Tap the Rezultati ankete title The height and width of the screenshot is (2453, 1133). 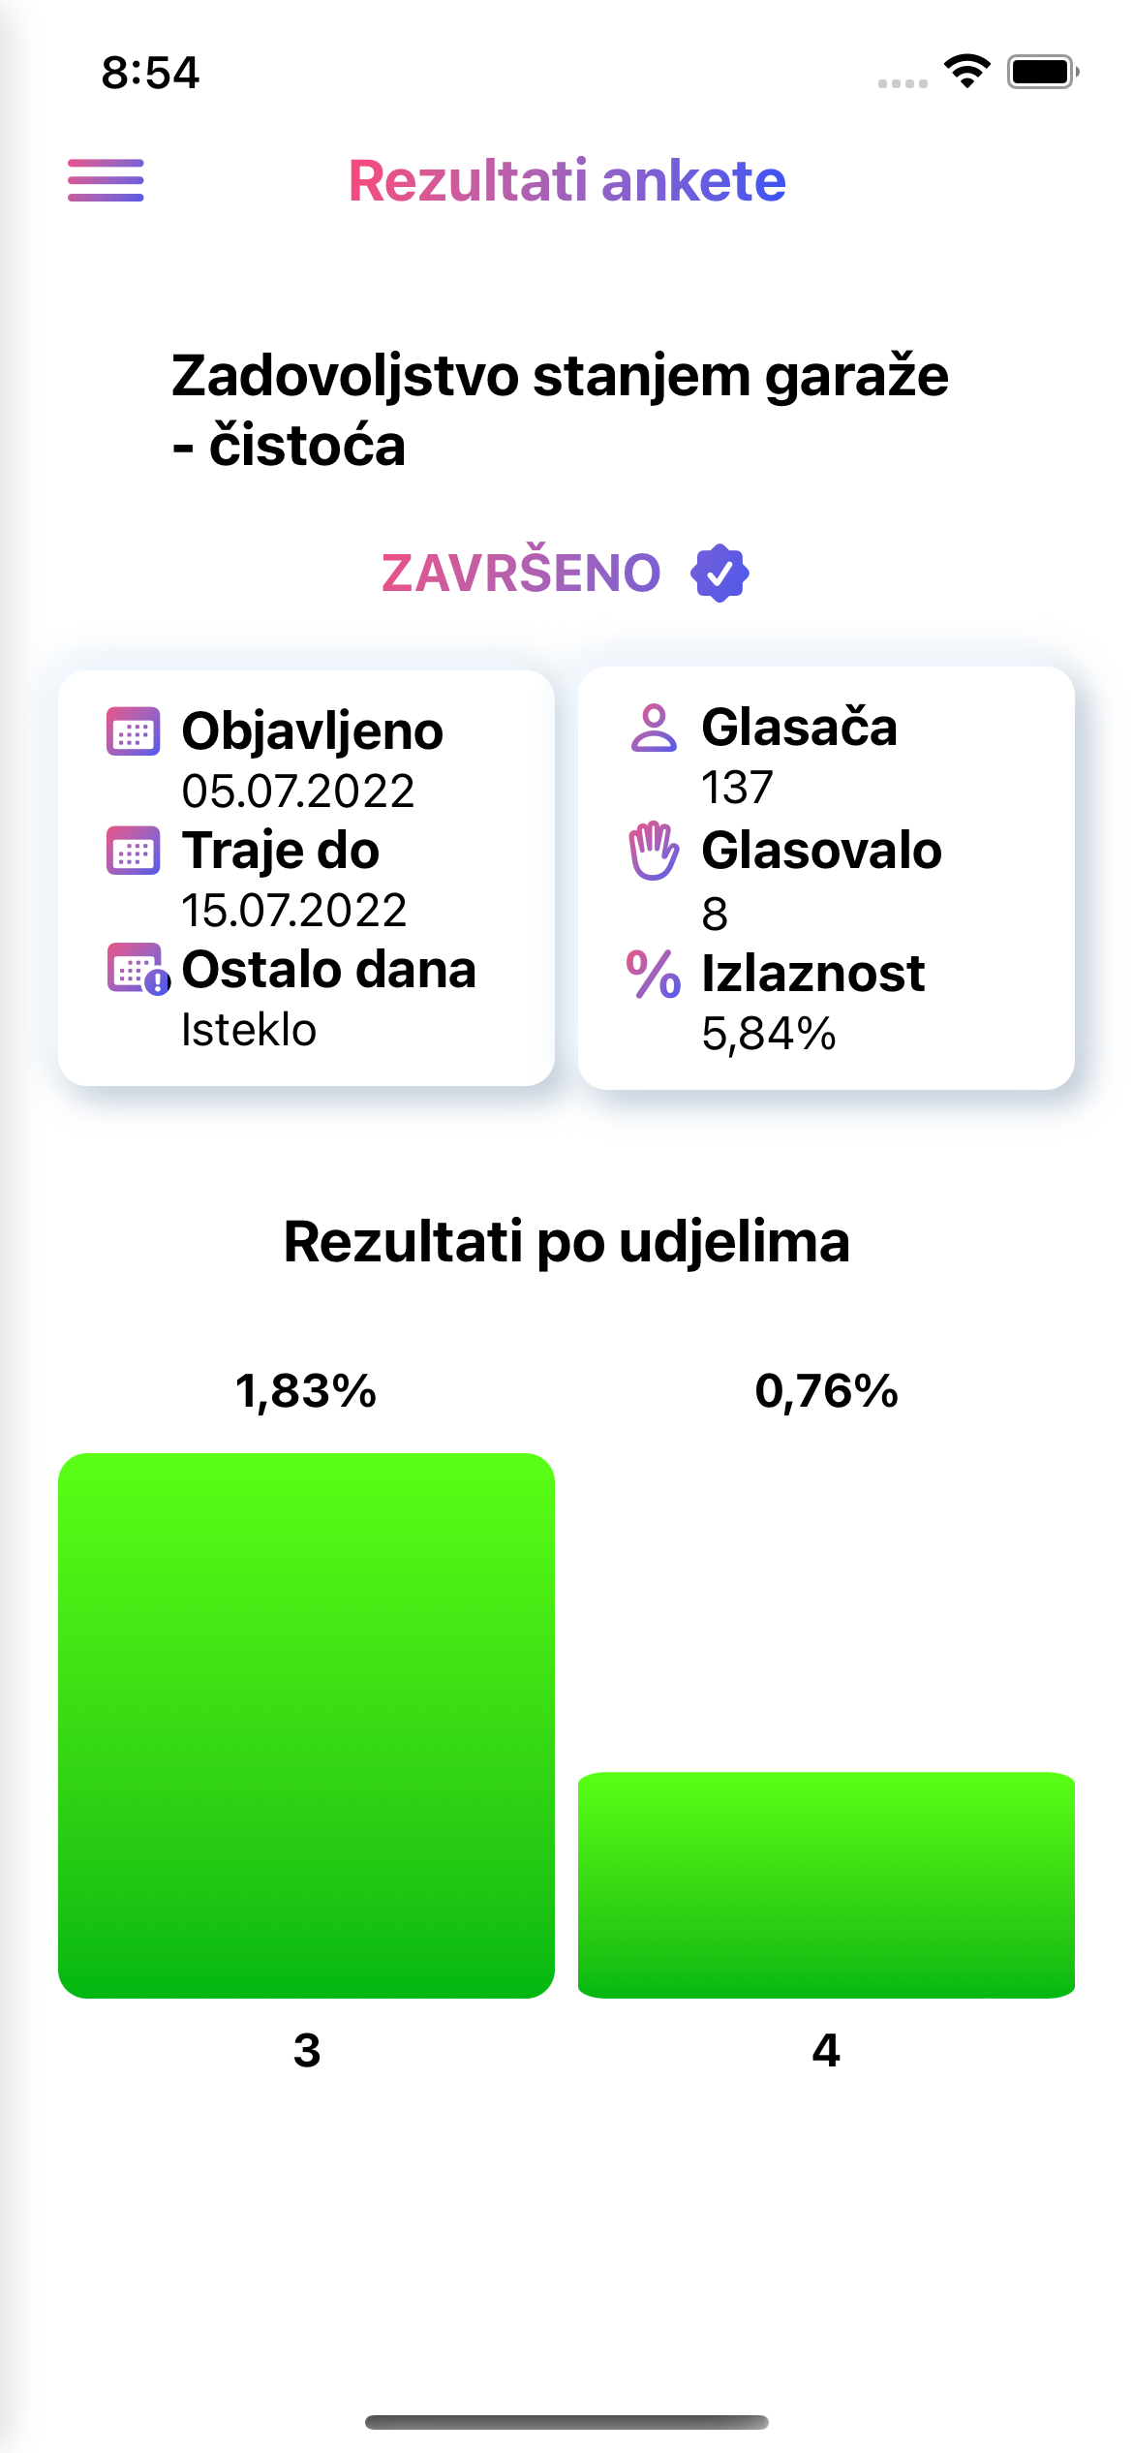click(x=567, y=181)
